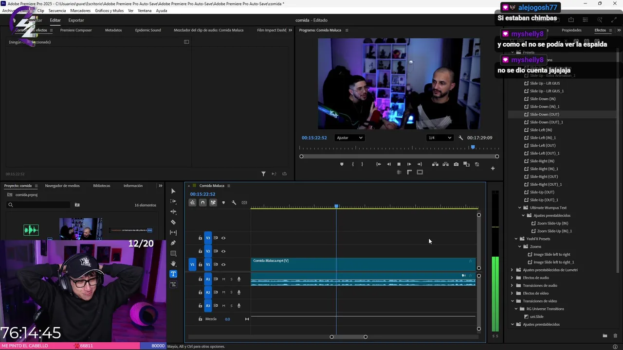Collapse Ultimate Wumpus Text folder
Screen dimensions: 623x350
[x=519, y=208]
